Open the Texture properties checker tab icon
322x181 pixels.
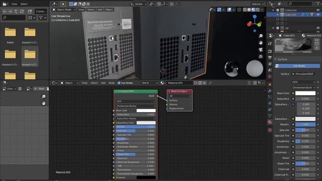point(270,130)
